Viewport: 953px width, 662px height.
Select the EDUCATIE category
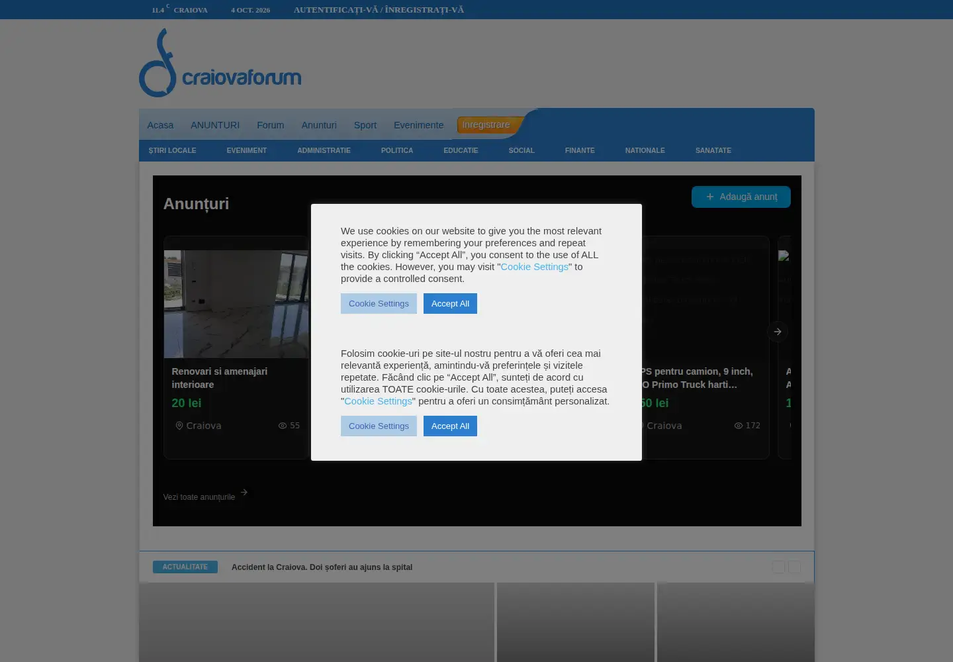coord(461,150)
